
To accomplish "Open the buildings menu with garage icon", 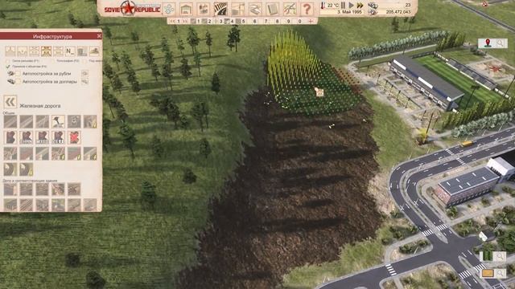I will point(186,9).
